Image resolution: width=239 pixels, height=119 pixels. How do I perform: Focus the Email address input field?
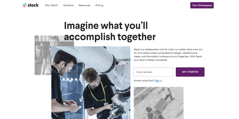click(153, 72)
